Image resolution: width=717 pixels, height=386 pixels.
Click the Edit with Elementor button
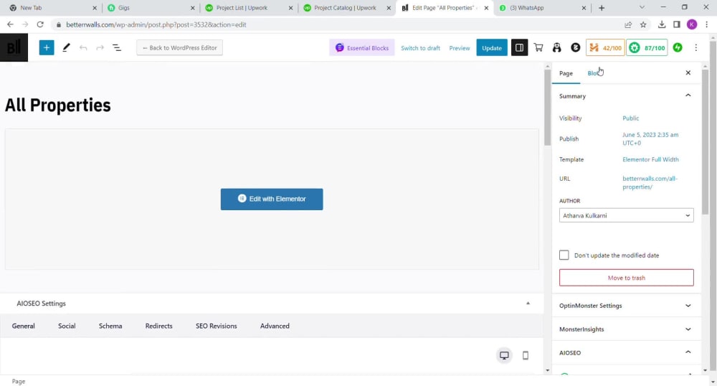[272, 199]
